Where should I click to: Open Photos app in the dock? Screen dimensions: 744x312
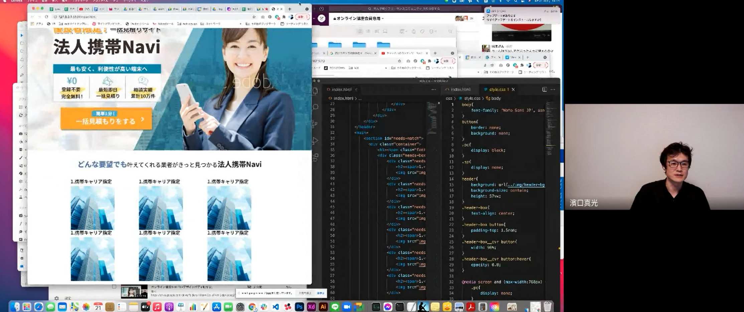[86, 307]
